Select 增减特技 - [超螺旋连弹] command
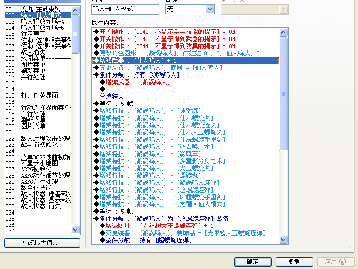Image resolution: width=358 pixels, height=269 pixels. pyautogui.click(x=185, y=190)
